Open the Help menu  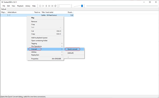(x=34, y=6)
